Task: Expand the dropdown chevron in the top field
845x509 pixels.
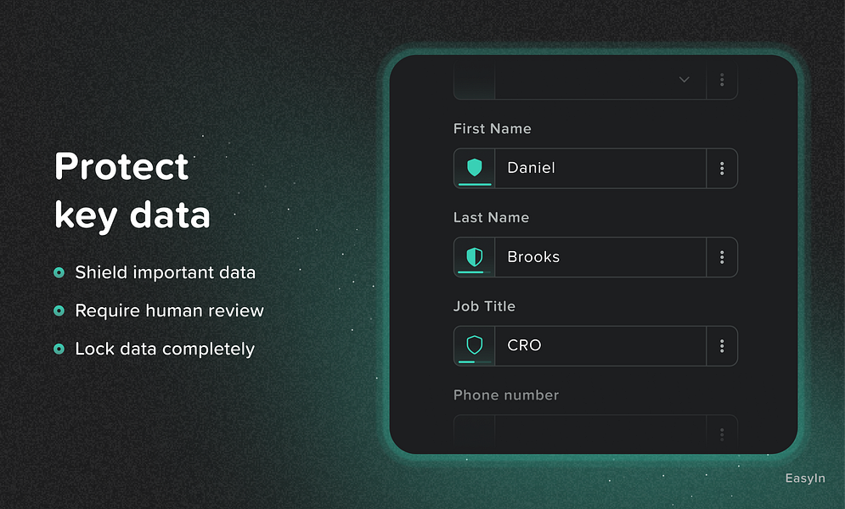Action: coord(684,80)
